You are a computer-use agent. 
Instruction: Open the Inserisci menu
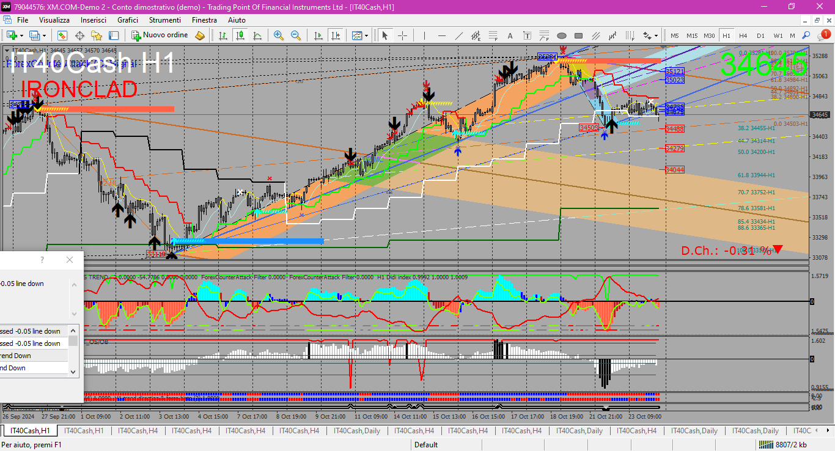pos(94,20)
